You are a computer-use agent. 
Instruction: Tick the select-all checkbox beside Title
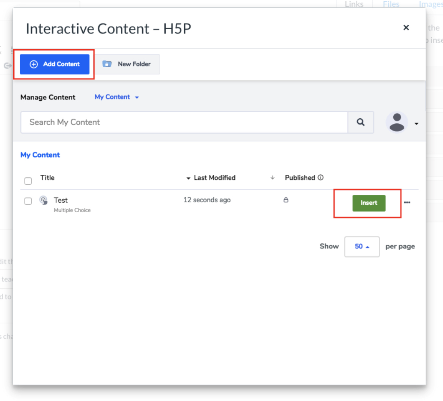(28, 181)
